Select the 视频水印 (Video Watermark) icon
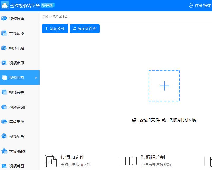 4,63
